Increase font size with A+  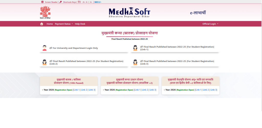point(84,2)
